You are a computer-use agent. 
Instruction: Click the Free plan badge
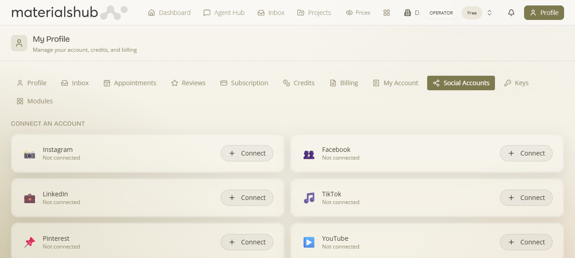472,13
